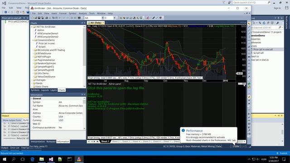The height and width of the screenshot is (163, 290).
Task: Pick the black pen tool in AmiBroker toolbar
Action: [154, 18]
